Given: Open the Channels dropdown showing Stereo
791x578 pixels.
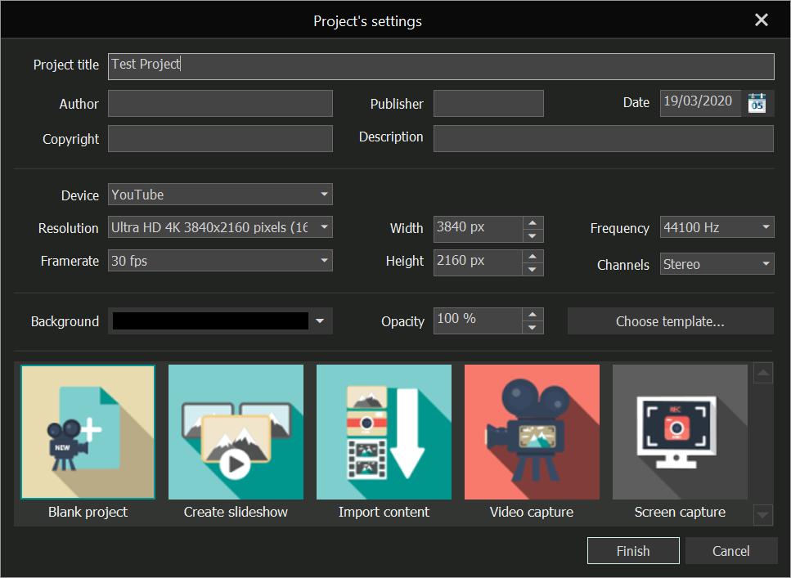Looking at the screenshot, I should [x=717, y=264].
